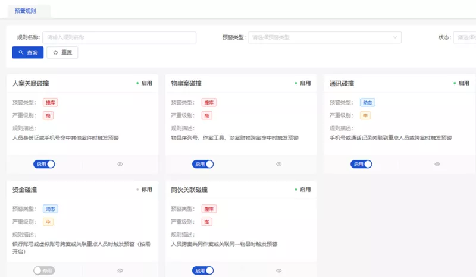Viewport: 476px width, 277px height.
Task: Click the 查询 search button
Action: click(x=27, y=52)
